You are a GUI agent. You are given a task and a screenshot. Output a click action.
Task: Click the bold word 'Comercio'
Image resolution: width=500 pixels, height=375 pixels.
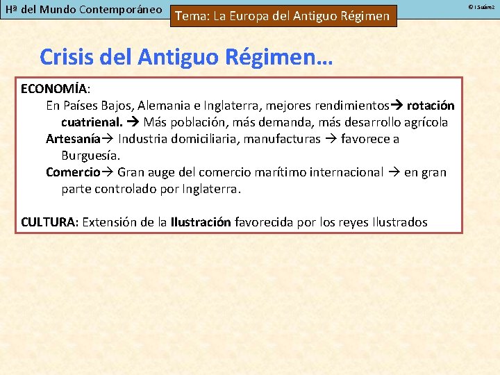[73, 172]
